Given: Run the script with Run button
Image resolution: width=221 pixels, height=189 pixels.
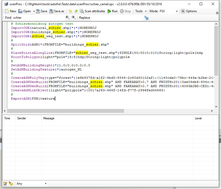Looking at the screenshot, I should [x=113, y=11].
